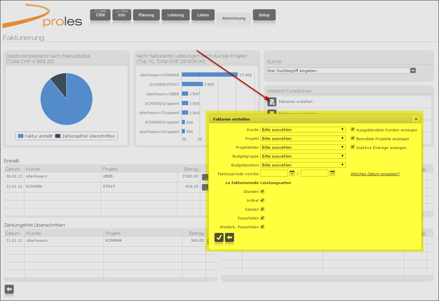This screenshot has width=439, height=301.
Task: Click the bottom-left page back arrow
Action: (x=9, y=289)
